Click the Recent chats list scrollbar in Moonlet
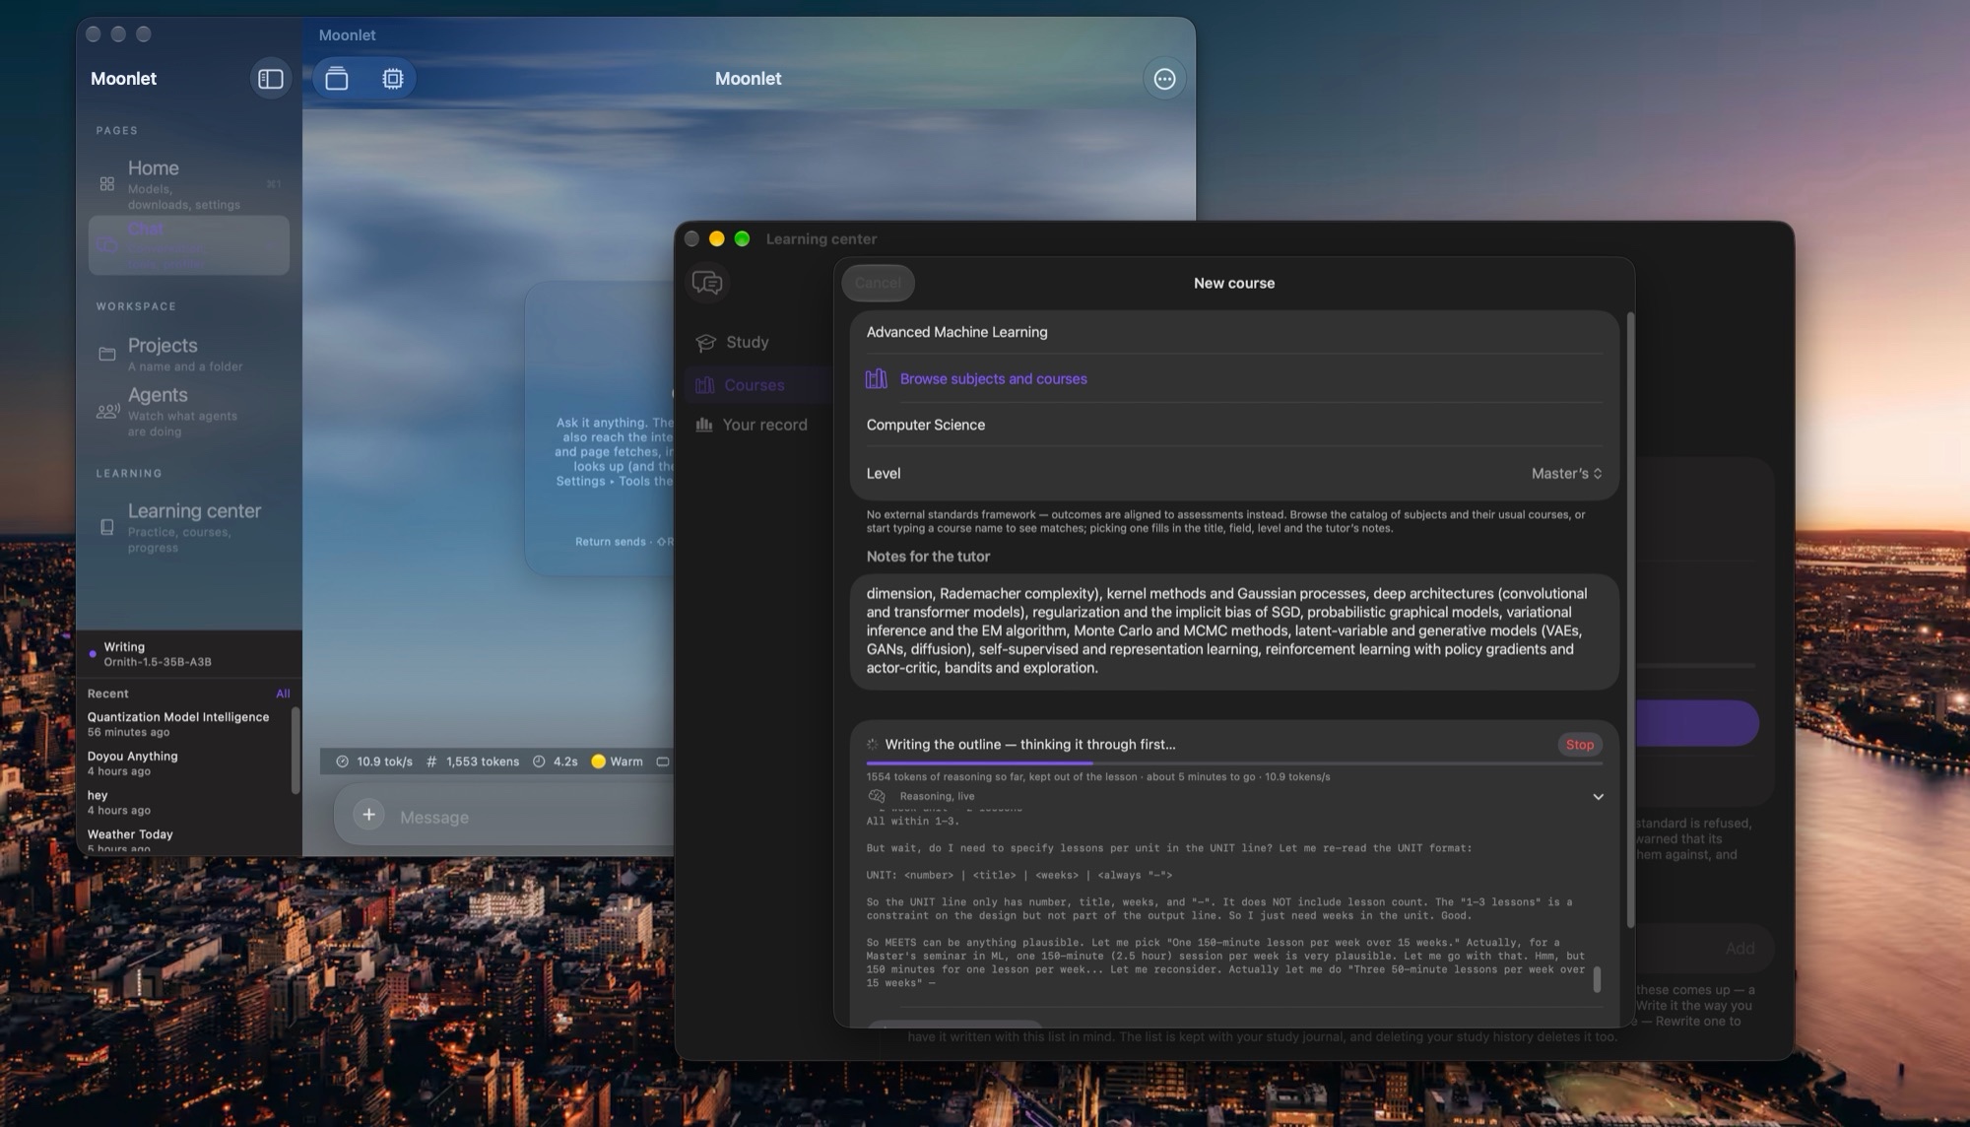This screenshot has width=1970, height=1127. click(x=295, y=751)
